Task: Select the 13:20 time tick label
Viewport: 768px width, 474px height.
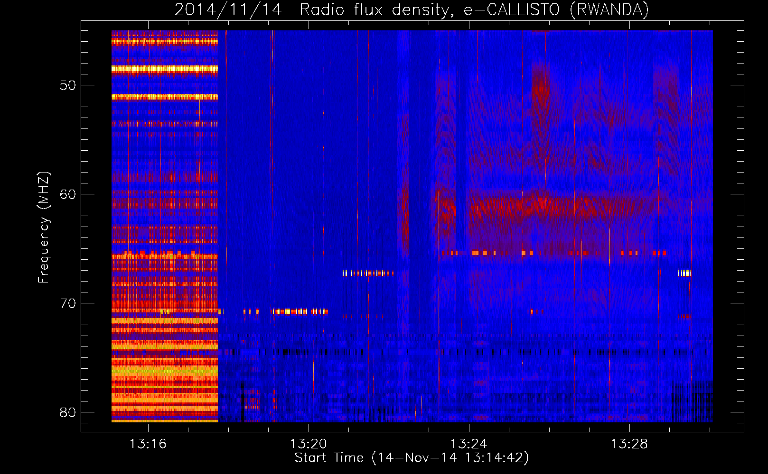Action: [309, 444]
